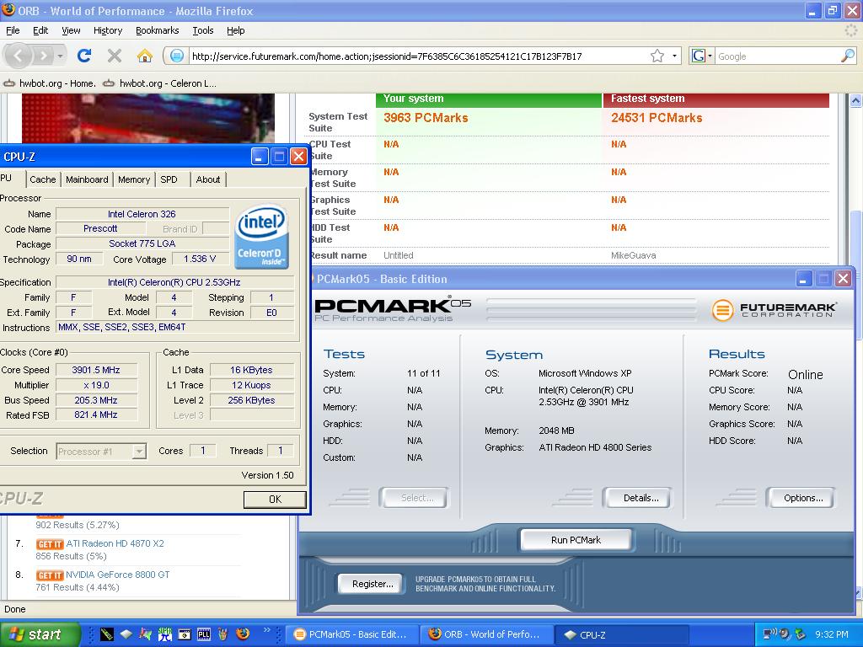Click the MikeGuava result name

pos(633,256)
